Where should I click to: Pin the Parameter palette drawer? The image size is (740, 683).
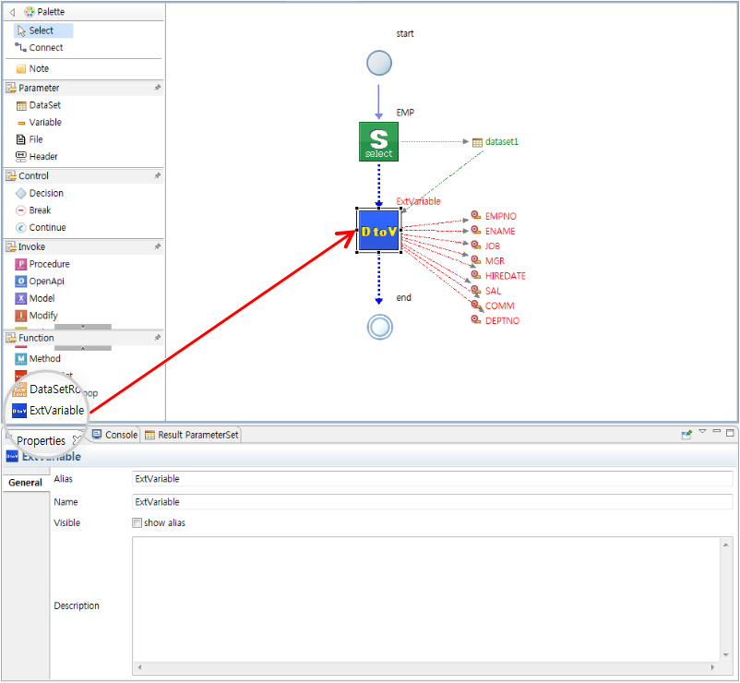point(157,88)
